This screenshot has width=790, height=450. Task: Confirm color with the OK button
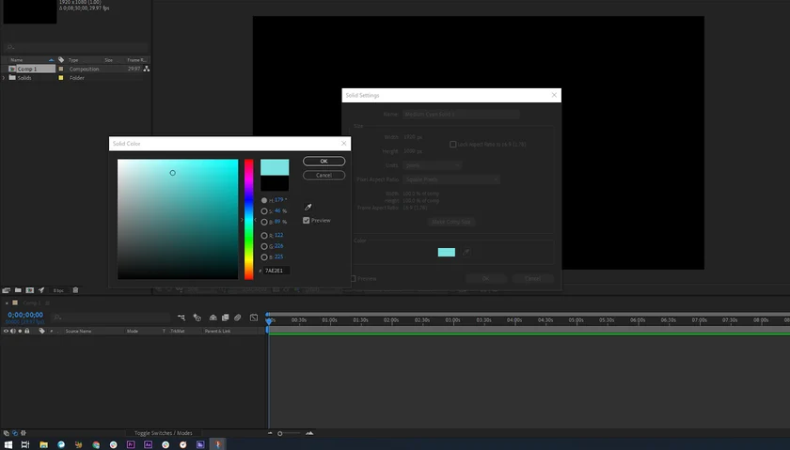(324, 162)
